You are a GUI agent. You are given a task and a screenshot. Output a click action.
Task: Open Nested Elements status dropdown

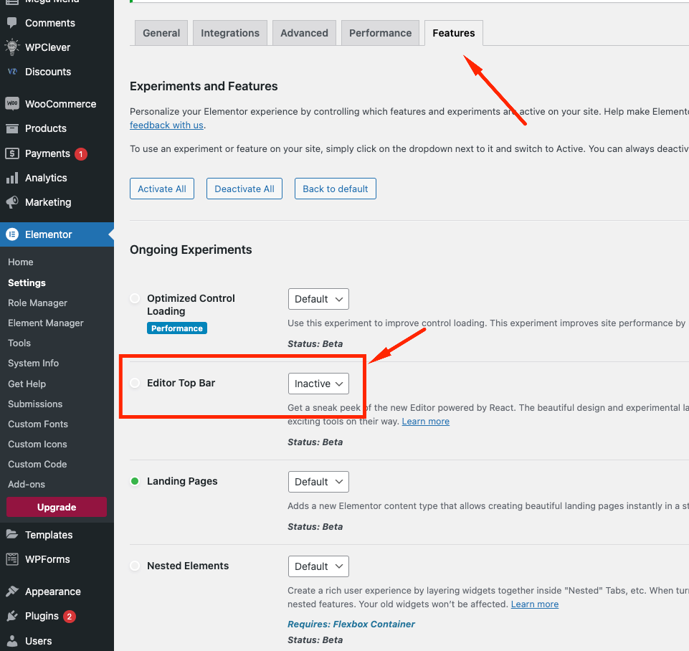pos(318,566)
